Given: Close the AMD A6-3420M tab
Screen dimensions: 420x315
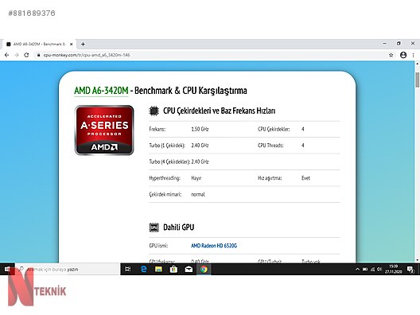Looking at the screenshot, I should (x=72, y=44).
